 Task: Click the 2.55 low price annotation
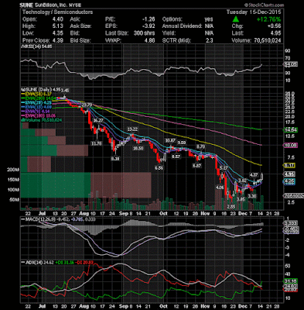coord(231,207)
